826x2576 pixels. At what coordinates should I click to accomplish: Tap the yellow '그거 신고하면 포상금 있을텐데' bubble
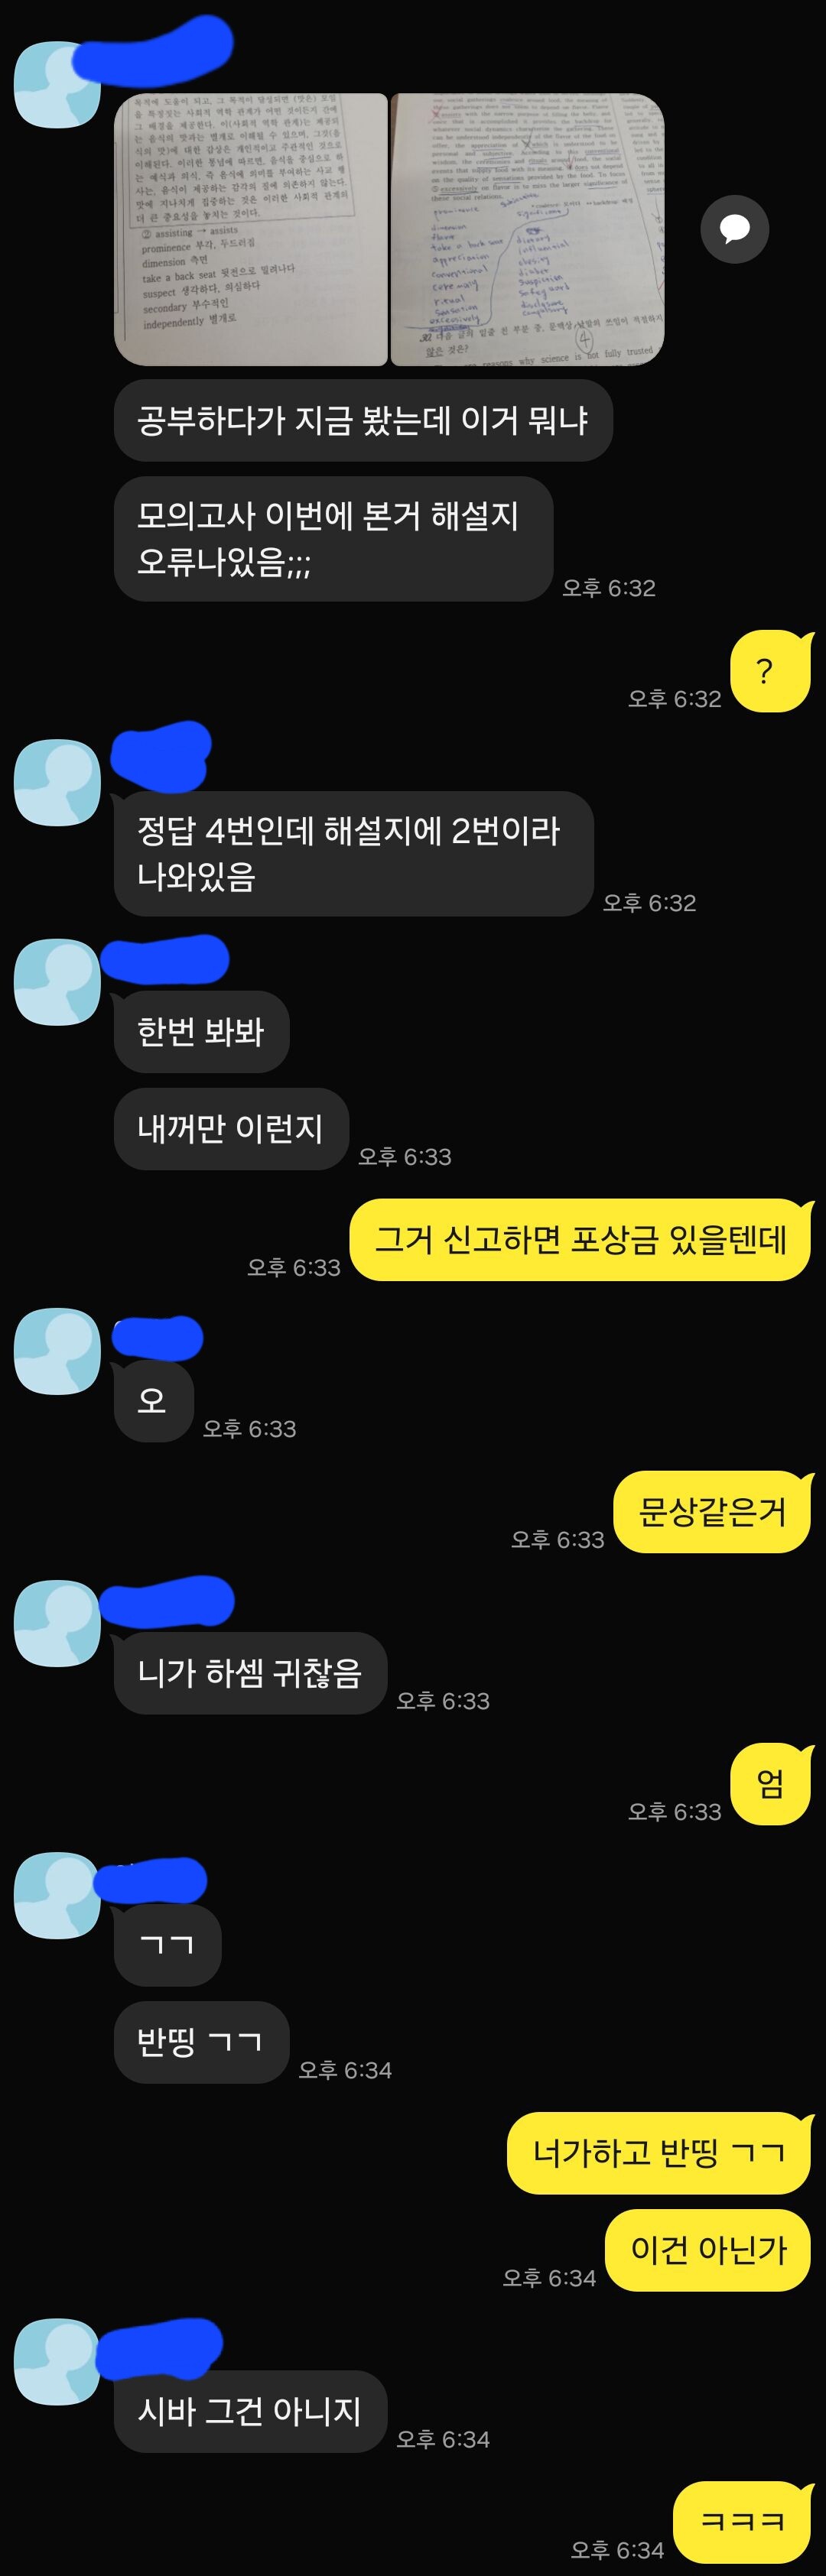click(580, 1240)
